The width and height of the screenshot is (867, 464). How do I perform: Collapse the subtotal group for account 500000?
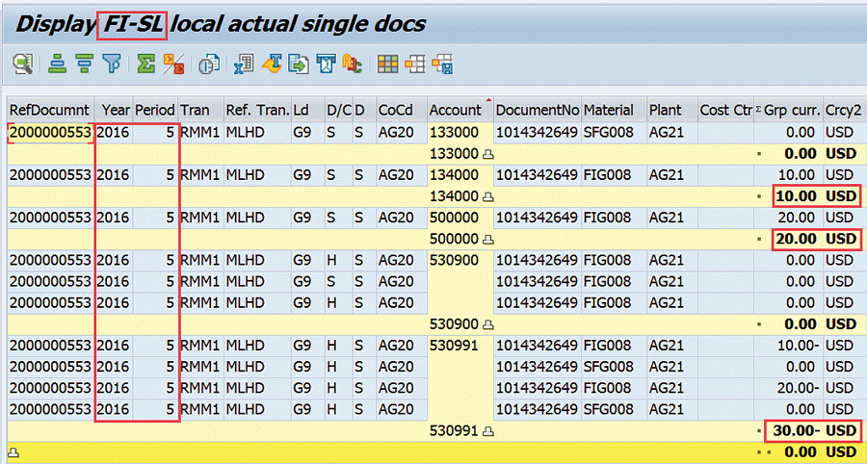487,239
